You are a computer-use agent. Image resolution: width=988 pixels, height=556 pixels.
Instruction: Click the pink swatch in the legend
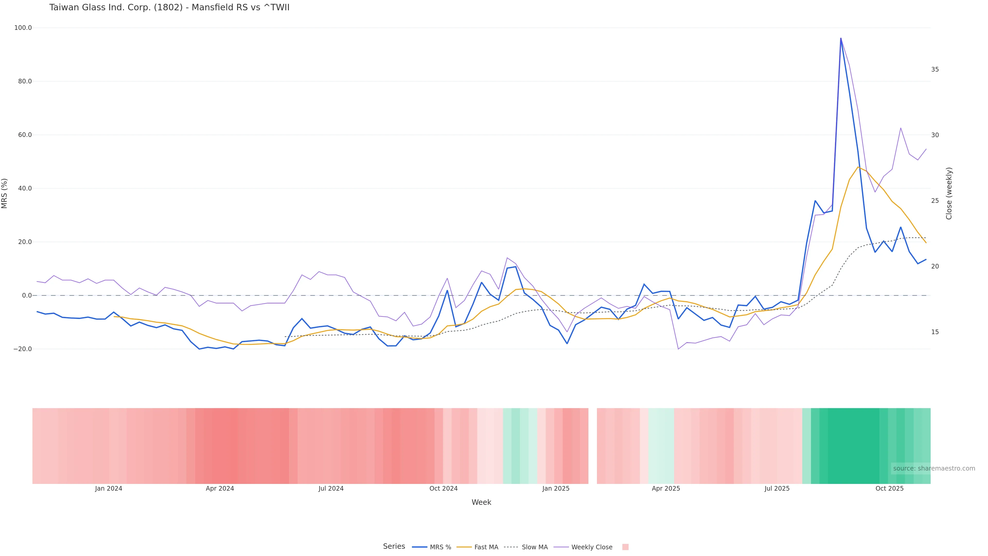click(x=625, y=547)
